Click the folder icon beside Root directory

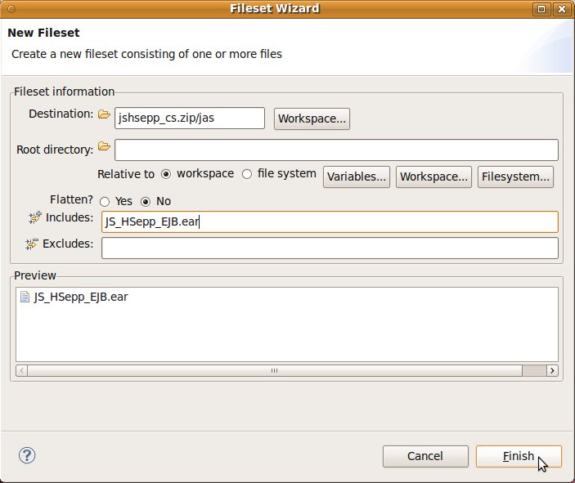coord(104,147)
